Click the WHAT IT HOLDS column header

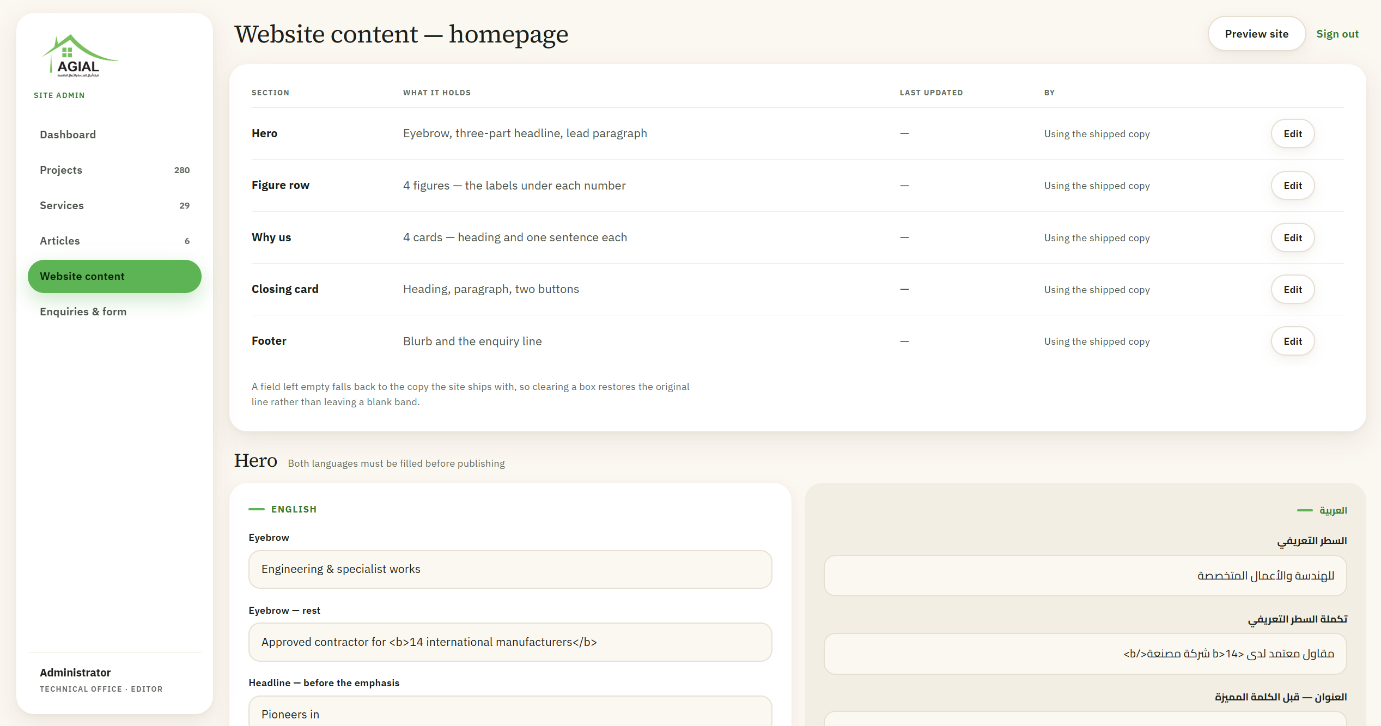point(436,93)
